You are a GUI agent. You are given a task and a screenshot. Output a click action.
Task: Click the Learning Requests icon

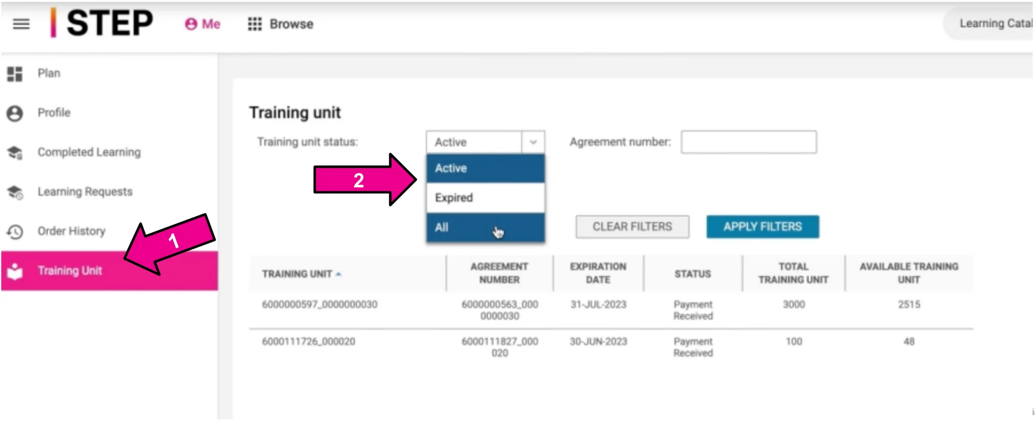(15, 192)
